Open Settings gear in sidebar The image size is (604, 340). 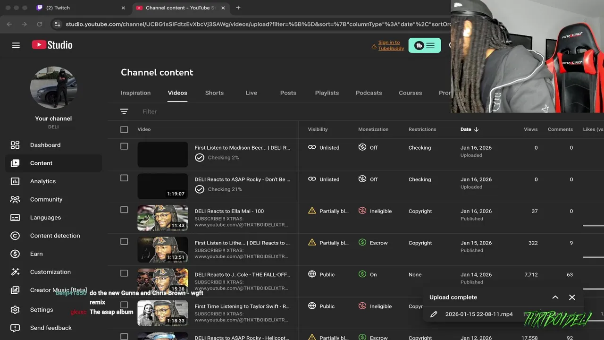pos(15,310)
